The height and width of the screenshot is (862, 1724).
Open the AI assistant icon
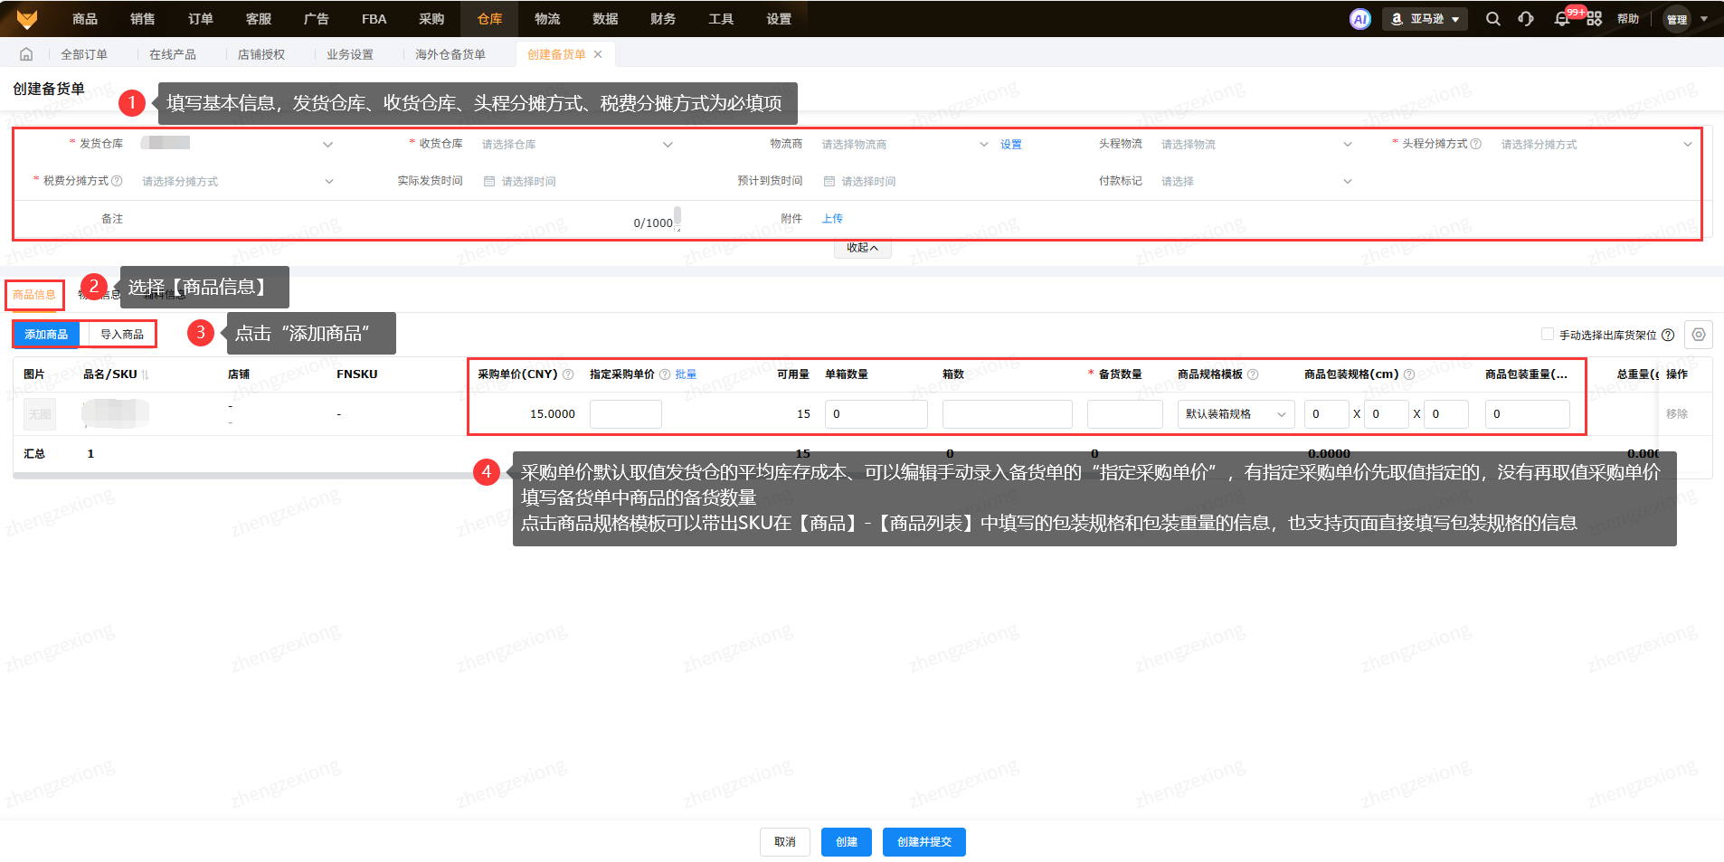pos(1359,19)
